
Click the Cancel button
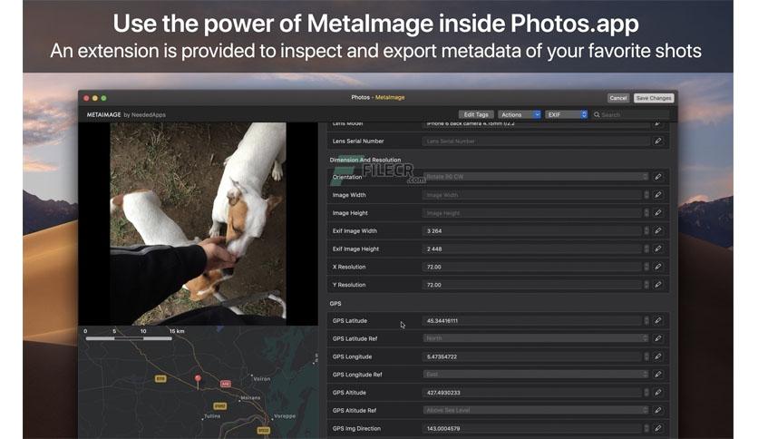point(618,98)
